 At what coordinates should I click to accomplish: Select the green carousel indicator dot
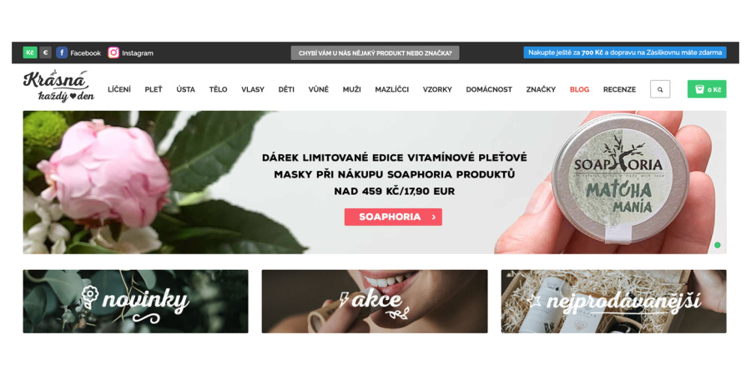pos(717,245)
